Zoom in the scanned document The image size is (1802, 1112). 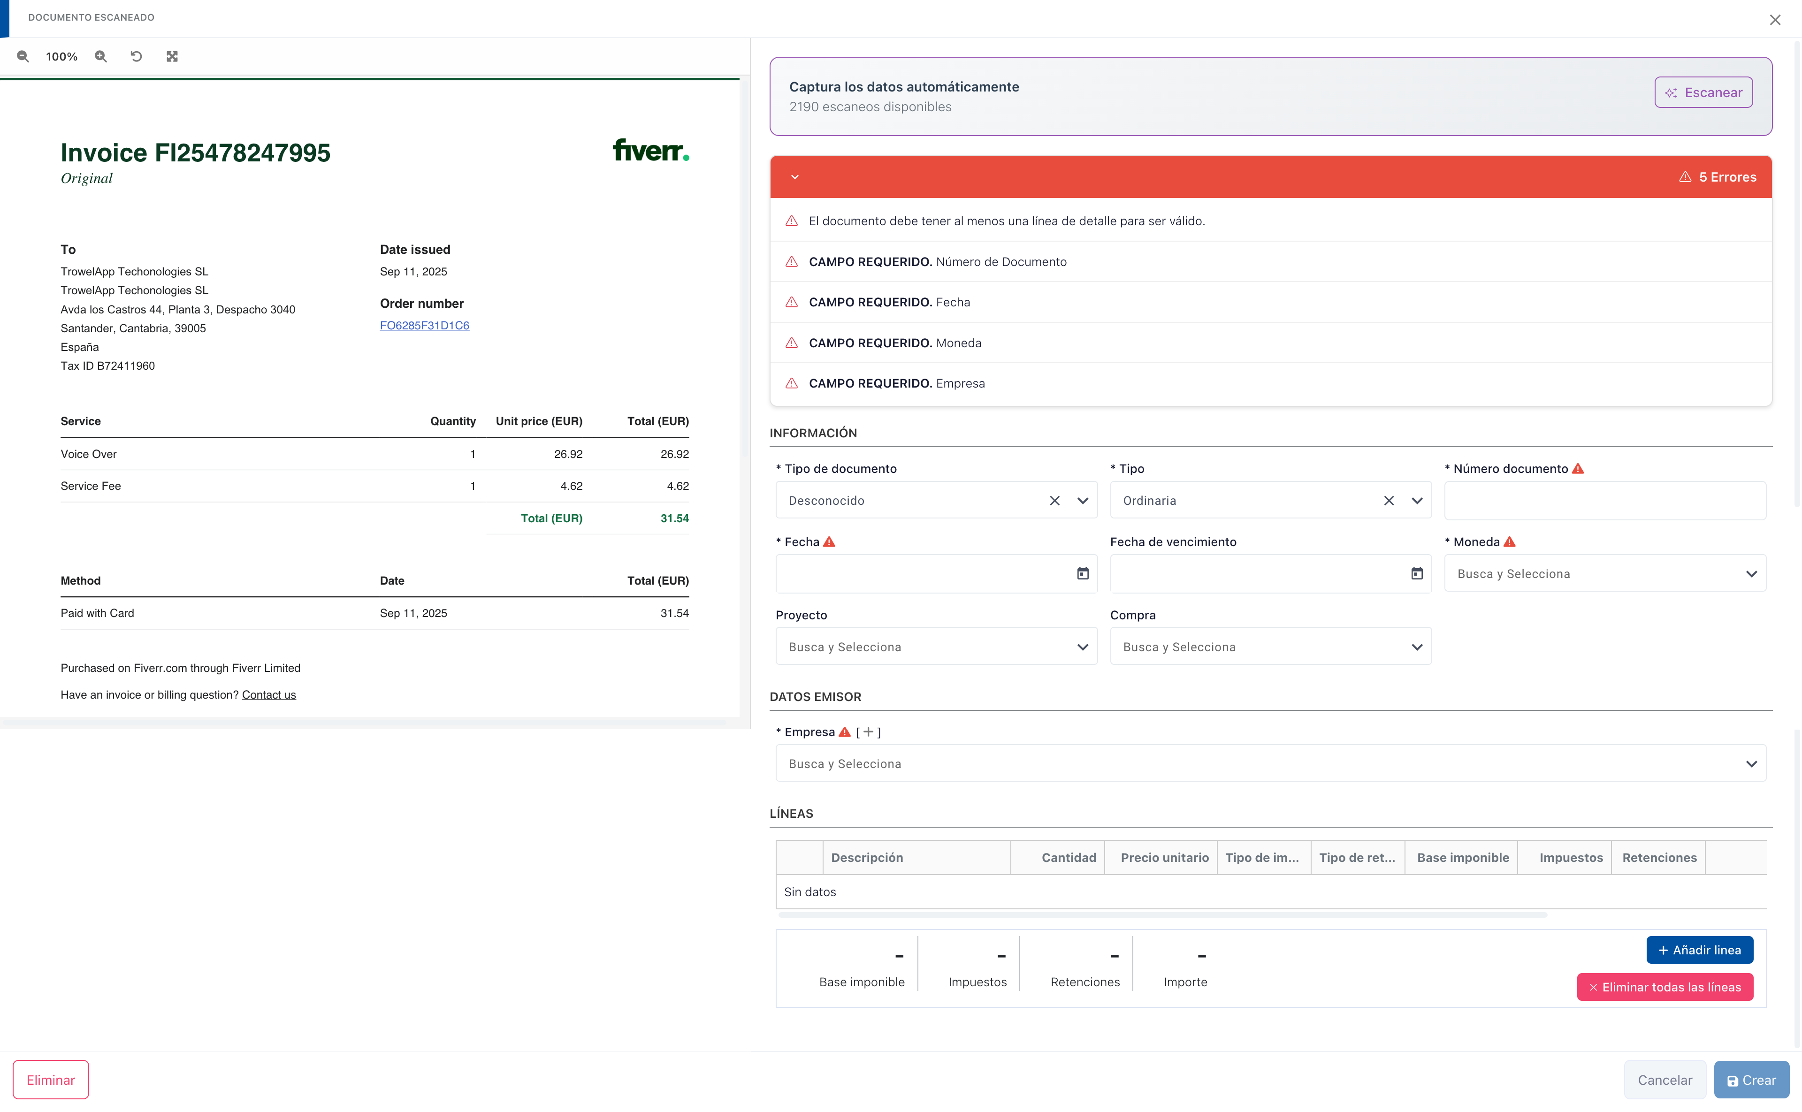(101, 57)
